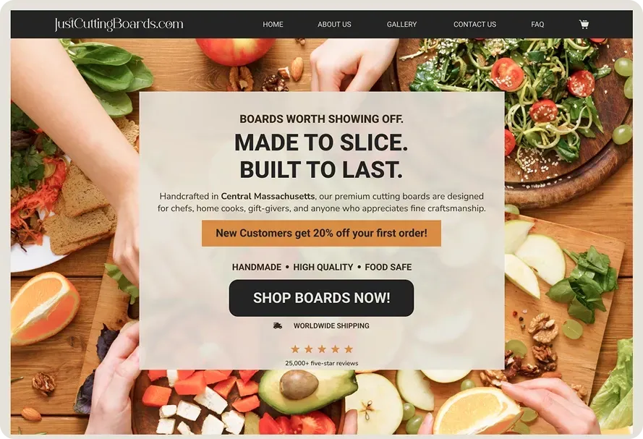
Task: Navigate to CONTACT US
Action: tap(474, 25)
